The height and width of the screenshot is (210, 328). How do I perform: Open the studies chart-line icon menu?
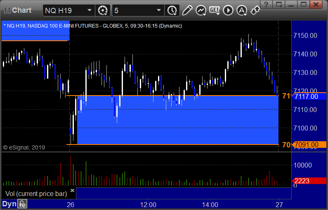point(201,10)
